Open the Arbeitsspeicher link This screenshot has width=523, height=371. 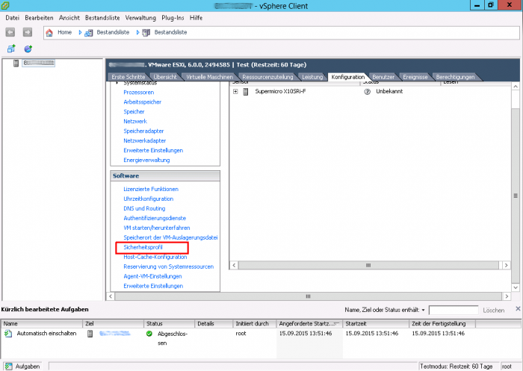tap(143, 102)
